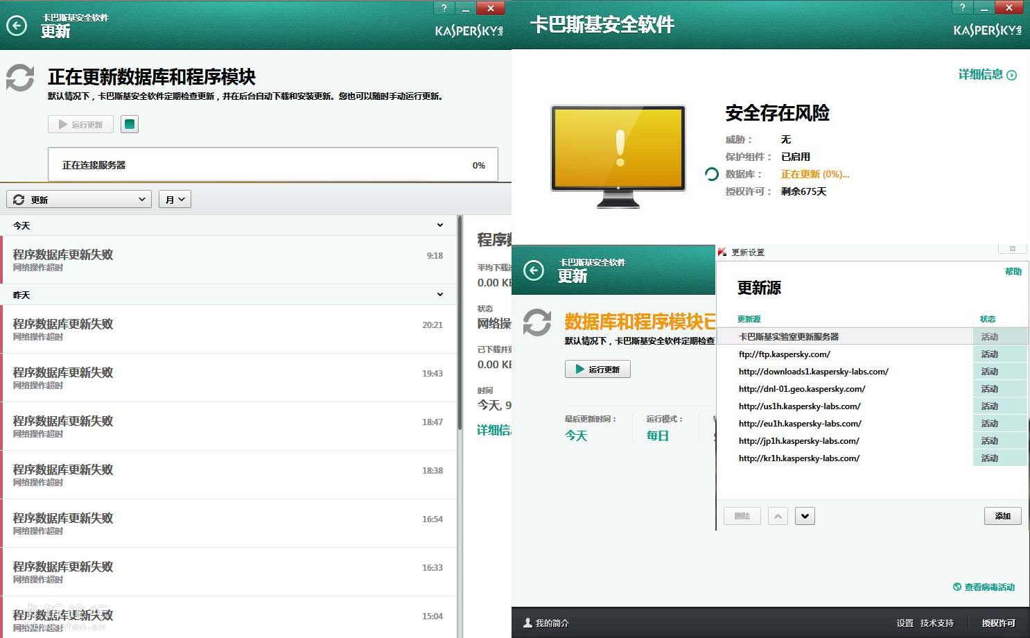Click the 添加 button
Viewport: 1030px width, 638px height.
pyautogui.click(x=1003, y=516)
